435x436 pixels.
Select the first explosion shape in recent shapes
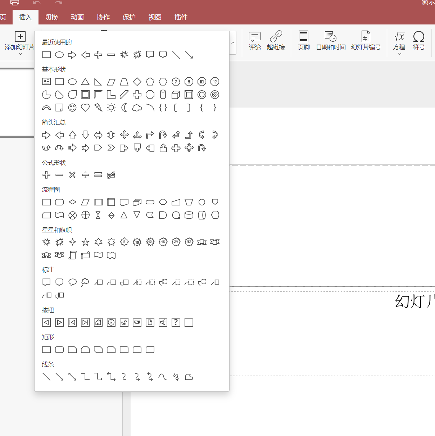pos(124,55)
